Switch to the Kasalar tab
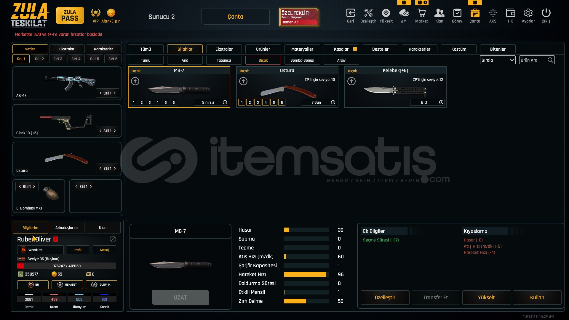The height and width of the screenshot is (320, 569). tap(341, 49)
